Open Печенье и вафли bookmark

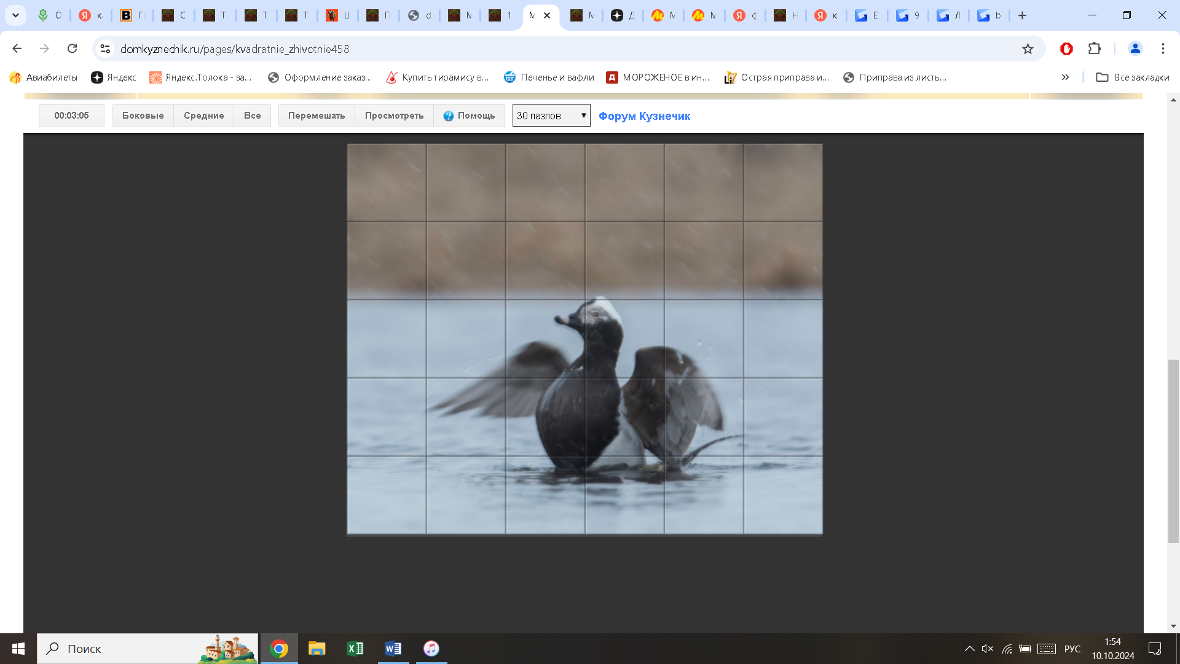[x=549, y=77]
